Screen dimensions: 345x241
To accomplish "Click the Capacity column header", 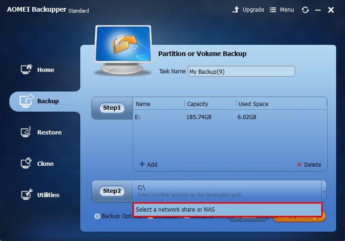I will click(x=197, y=104).
